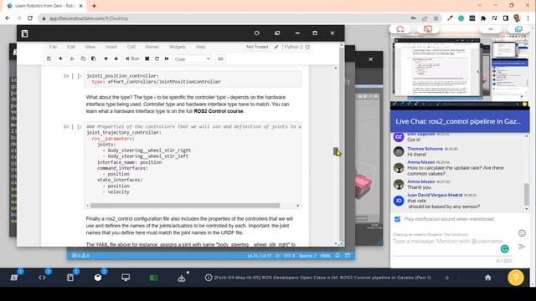The width and height of the screenshot is (536, 301).
Task: Paste cells using the notebook toolbar icon
Action: 93,59
